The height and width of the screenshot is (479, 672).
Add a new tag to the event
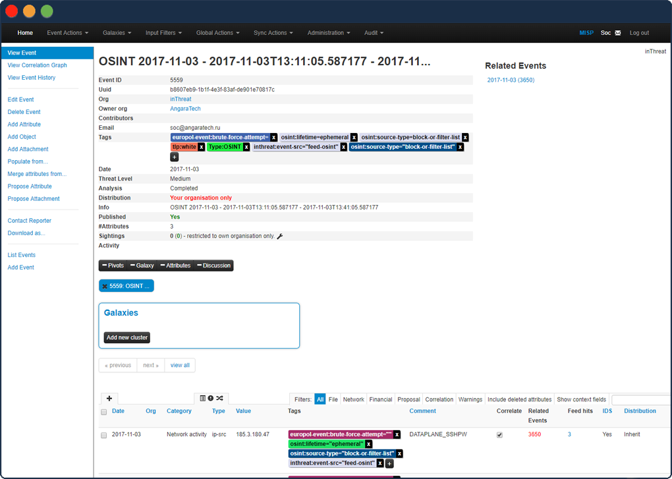coord(175,157)
